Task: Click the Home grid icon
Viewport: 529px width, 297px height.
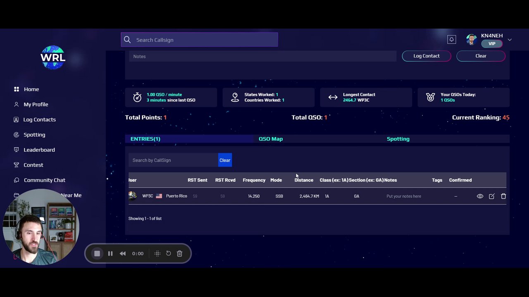Action: coord(17,89)
